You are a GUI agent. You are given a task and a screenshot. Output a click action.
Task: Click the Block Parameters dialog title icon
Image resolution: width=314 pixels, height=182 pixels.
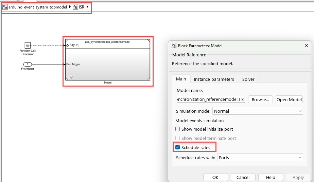click(x=174, y=45)
